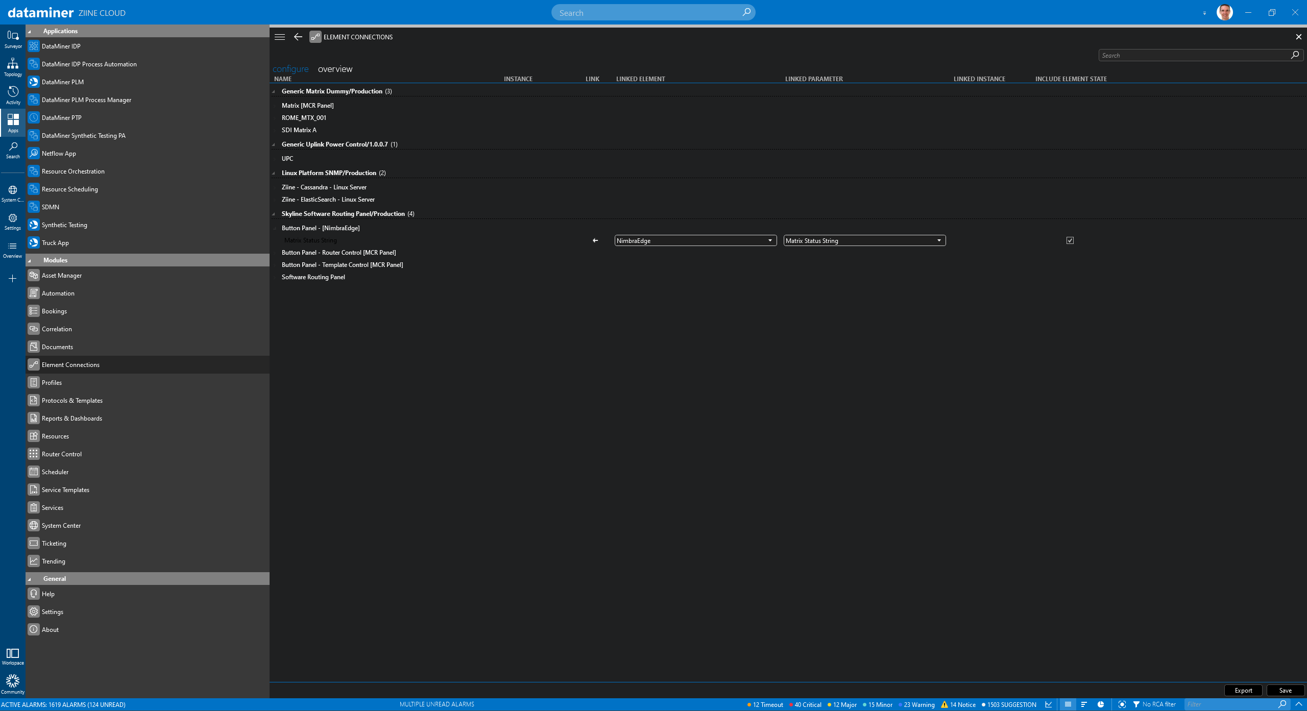Open the Workspace sidebar icon

(x=13, y=656)
